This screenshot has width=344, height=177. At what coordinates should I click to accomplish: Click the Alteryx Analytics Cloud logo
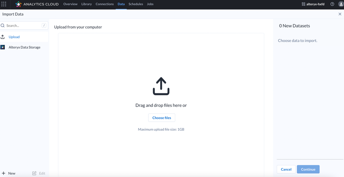point(37,4)
